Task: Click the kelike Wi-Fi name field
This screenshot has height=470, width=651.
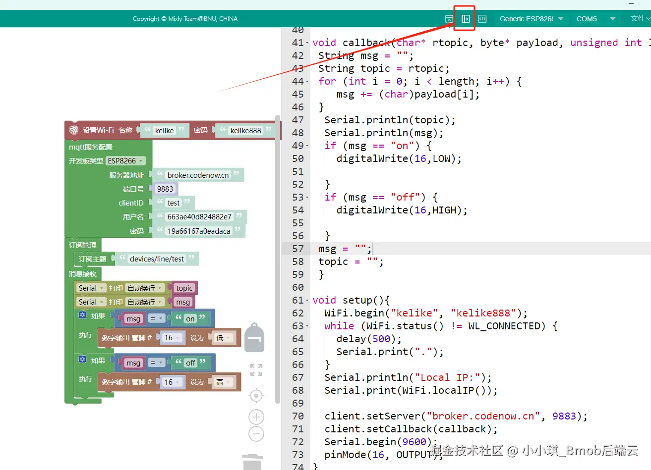Action: tap(165, 130)
